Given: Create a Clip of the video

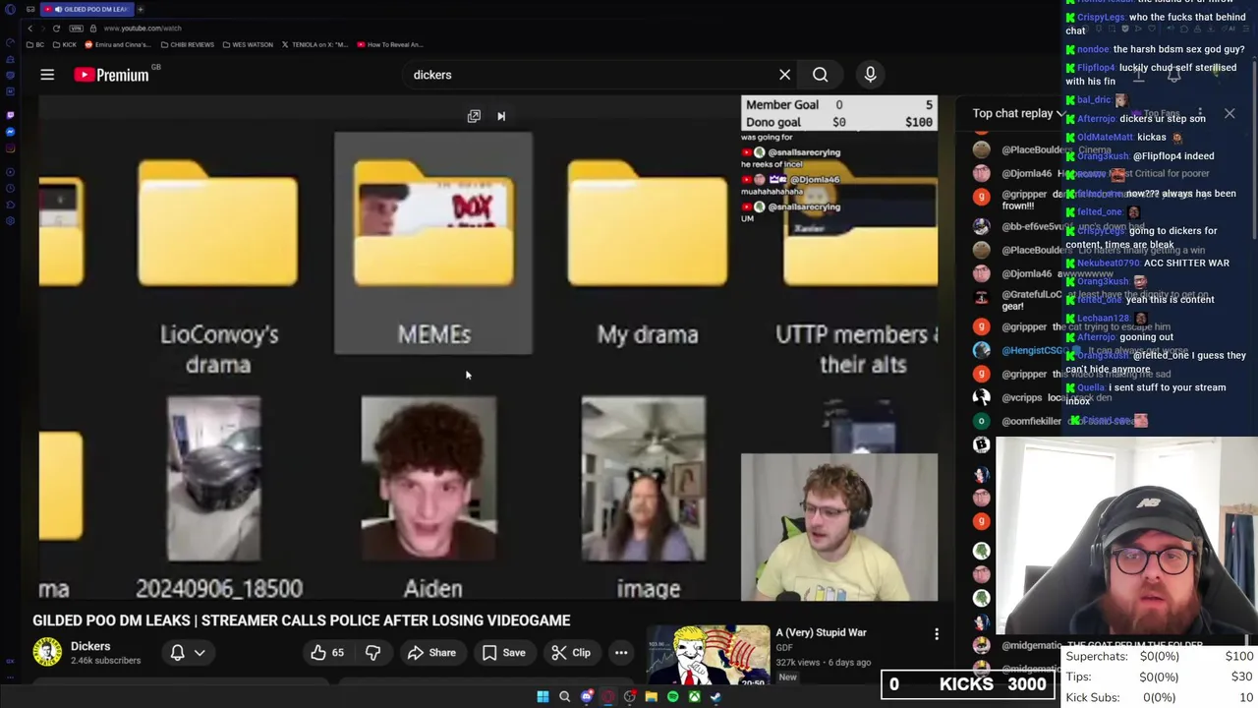Looking at the screenshot, I should [571, 652].
